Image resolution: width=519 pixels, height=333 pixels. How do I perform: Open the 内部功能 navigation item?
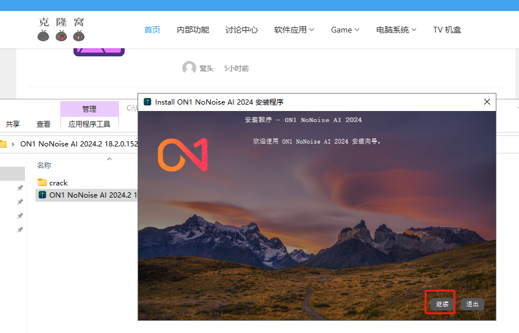coord(193,30)
